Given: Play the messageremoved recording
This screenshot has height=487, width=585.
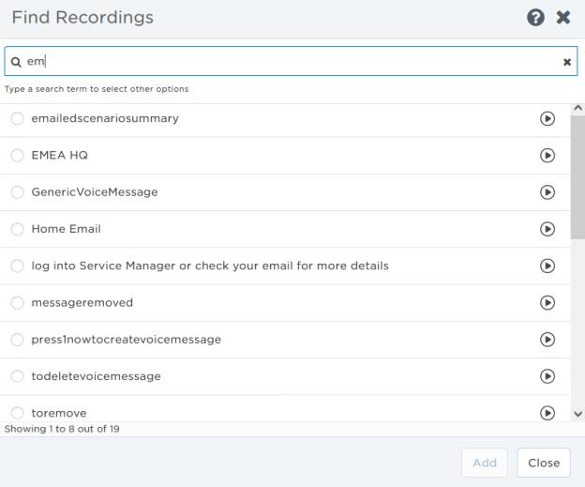Looking at the screenshot, I should point(547,303).
